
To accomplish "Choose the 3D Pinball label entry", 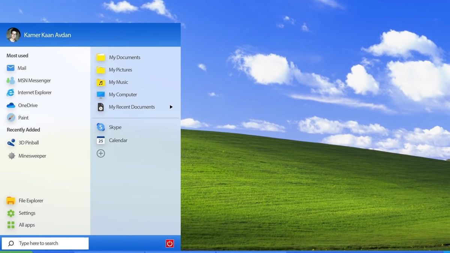I will point(28,143).
